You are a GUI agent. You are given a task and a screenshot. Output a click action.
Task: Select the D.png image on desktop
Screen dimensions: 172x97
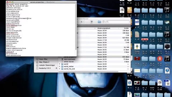point(137,47)
